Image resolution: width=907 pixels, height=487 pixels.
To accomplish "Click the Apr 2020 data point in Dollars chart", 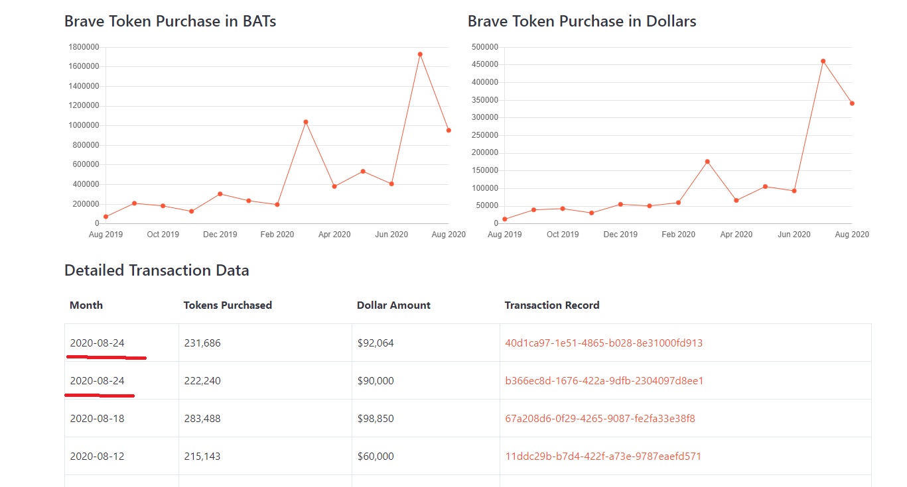I will 736,200.
